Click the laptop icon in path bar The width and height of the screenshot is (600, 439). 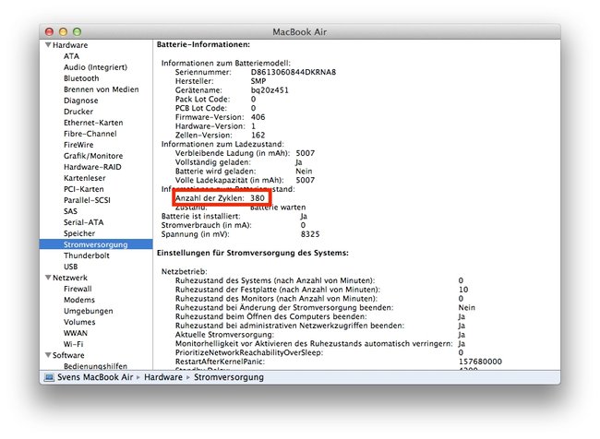pyautogui.click(x=49, y=377)
